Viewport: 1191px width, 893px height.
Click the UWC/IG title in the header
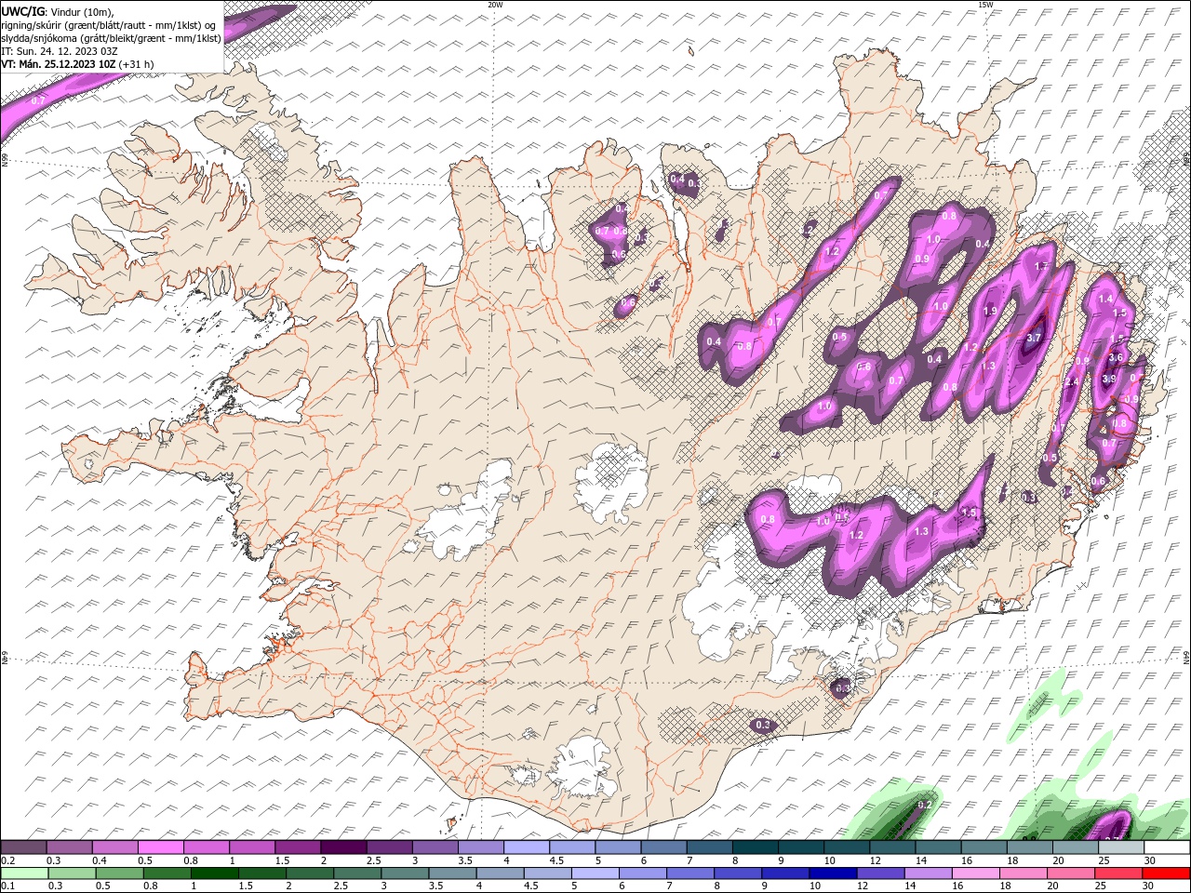point(22,10)
